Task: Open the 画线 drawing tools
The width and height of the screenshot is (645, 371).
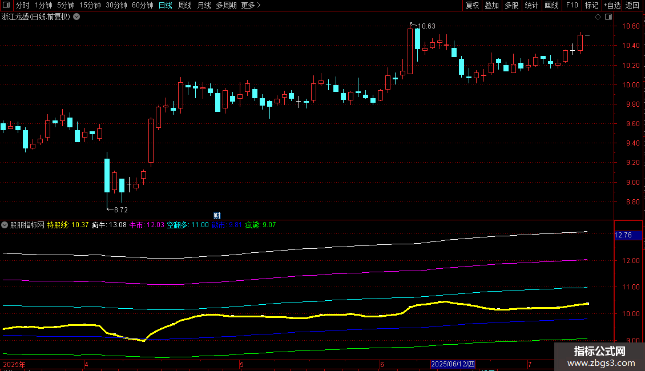Action: coord(551,5)
